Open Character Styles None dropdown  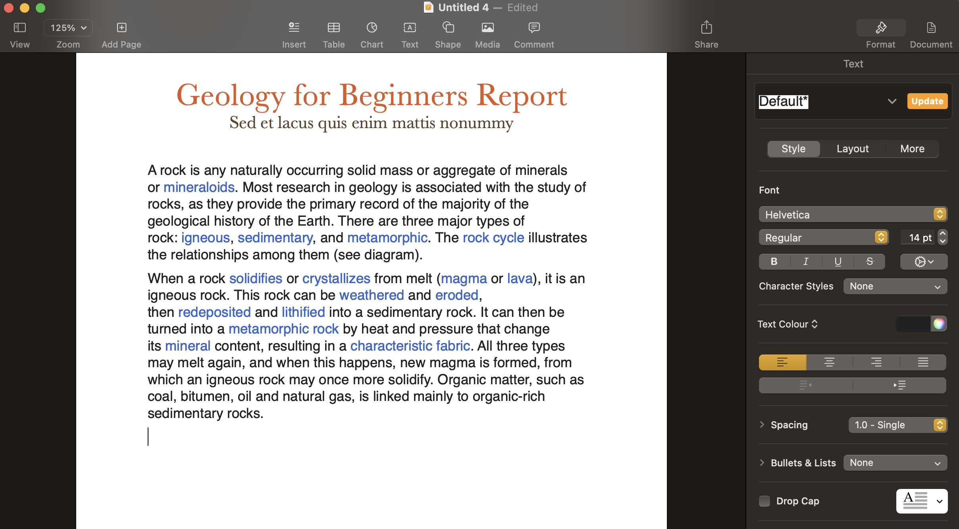(895, 286)
